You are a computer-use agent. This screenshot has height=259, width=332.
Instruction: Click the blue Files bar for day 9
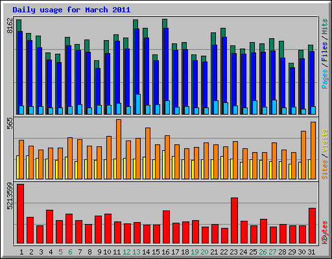pyautogui.click(x=98, y=86)
